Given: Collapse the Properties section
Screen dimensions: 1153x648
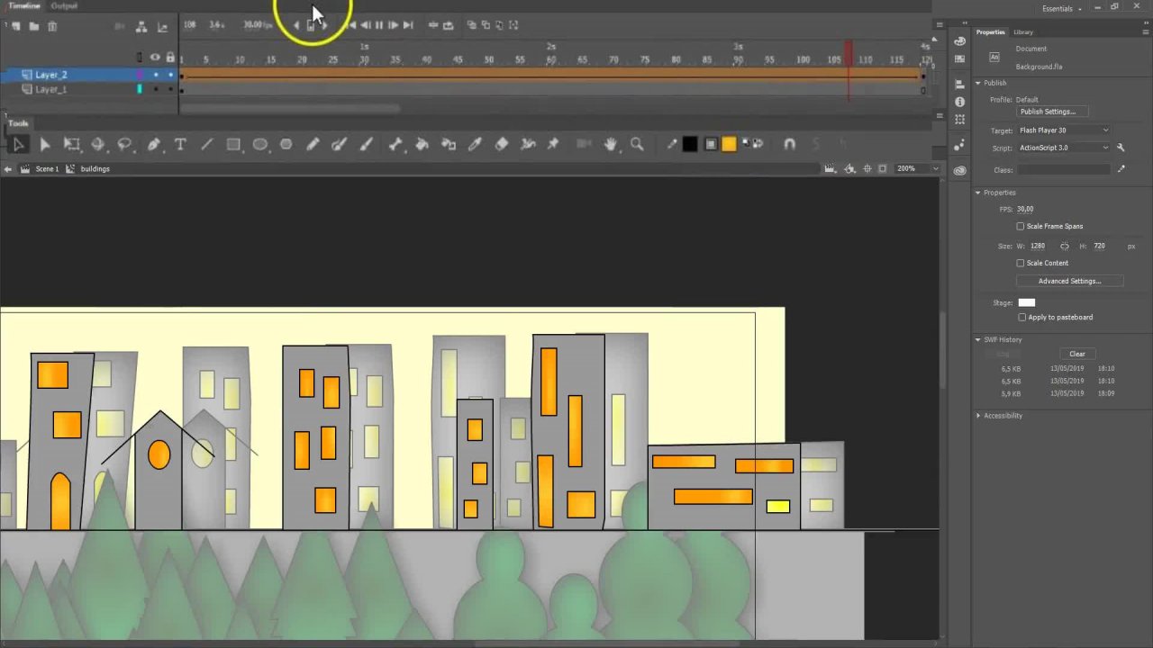Looking at the screenshot, I should pyautogui.click(x=978, y=193).
